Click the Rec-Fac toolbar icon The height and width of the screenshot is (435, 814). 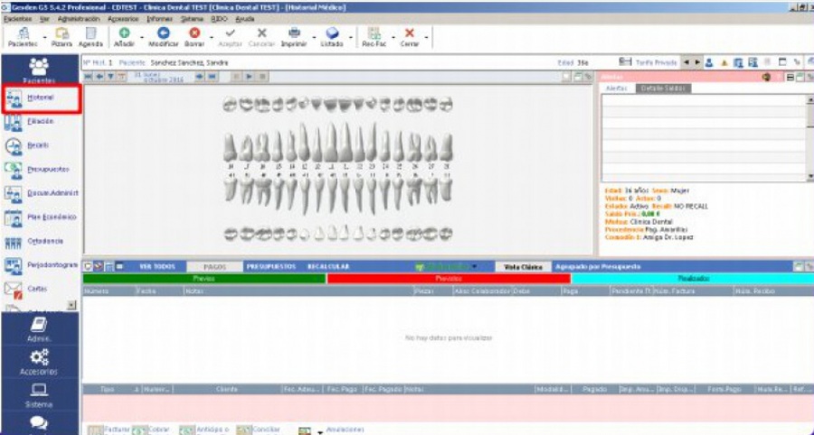tap(374, 37)
